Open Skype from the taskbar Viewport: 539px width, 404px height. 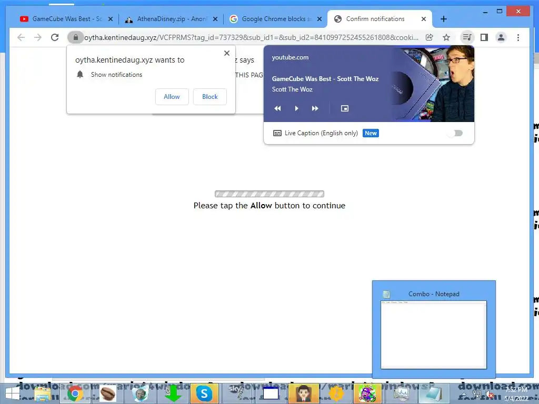coord(204,393)
